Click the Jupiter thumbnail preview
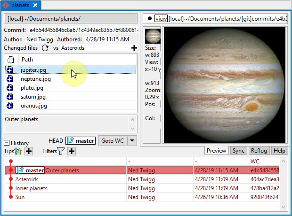 (x=152, y=36)
